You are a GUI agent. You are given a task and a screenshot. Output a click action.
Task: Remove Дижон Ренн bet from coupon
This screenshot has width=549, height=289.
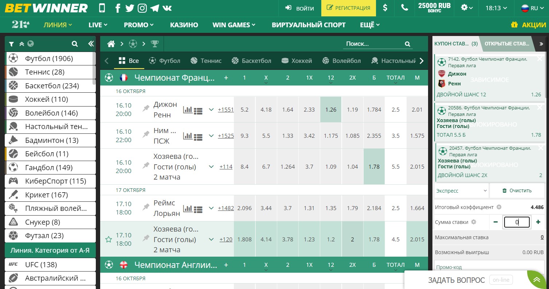[540, 59]
